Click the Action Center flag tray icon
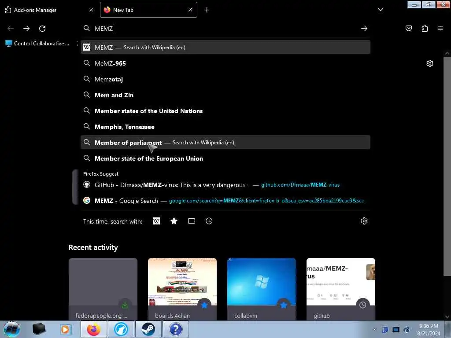 tap(385, 330)
